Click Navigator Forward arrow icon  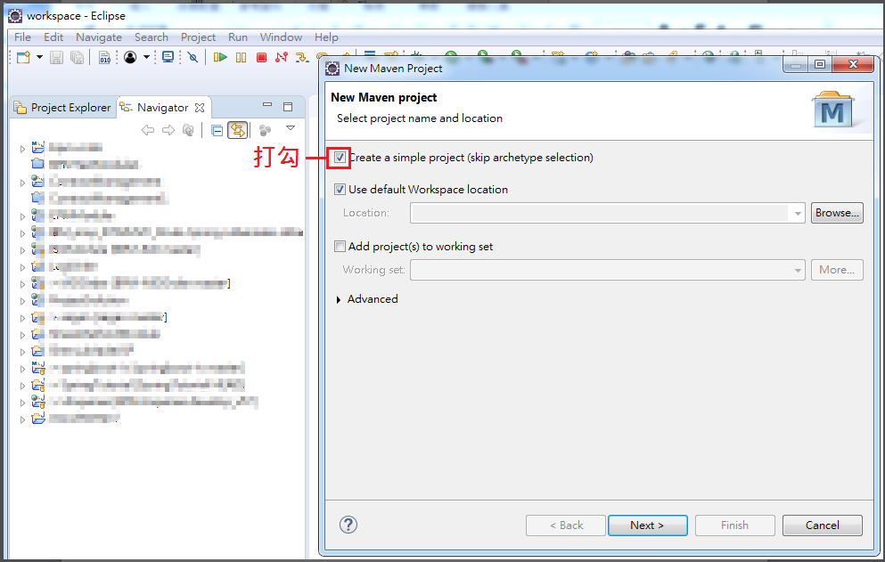pos(168,130)
